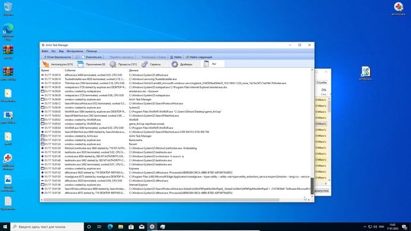Switch to the Драйверы tab
The height and width of the screenshot is (231, 411).
182,64
